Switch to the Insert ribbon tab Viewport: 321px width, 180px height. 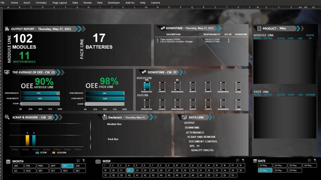coord(27,3)
